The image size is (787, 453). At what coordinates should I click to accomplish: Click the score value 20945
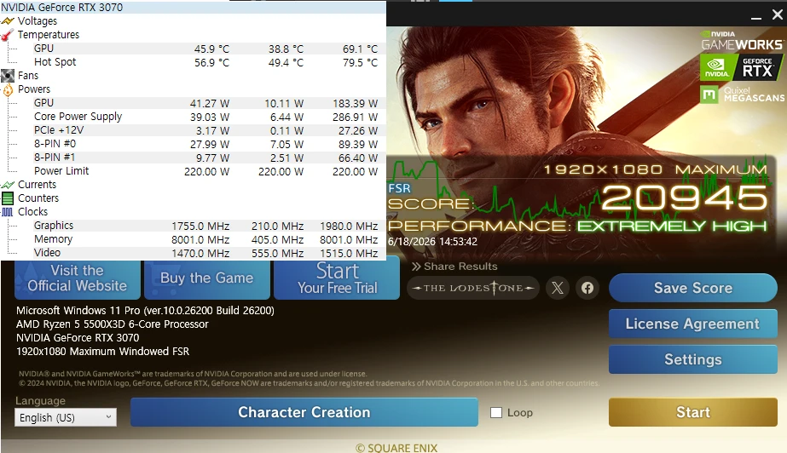click(685, 198)
